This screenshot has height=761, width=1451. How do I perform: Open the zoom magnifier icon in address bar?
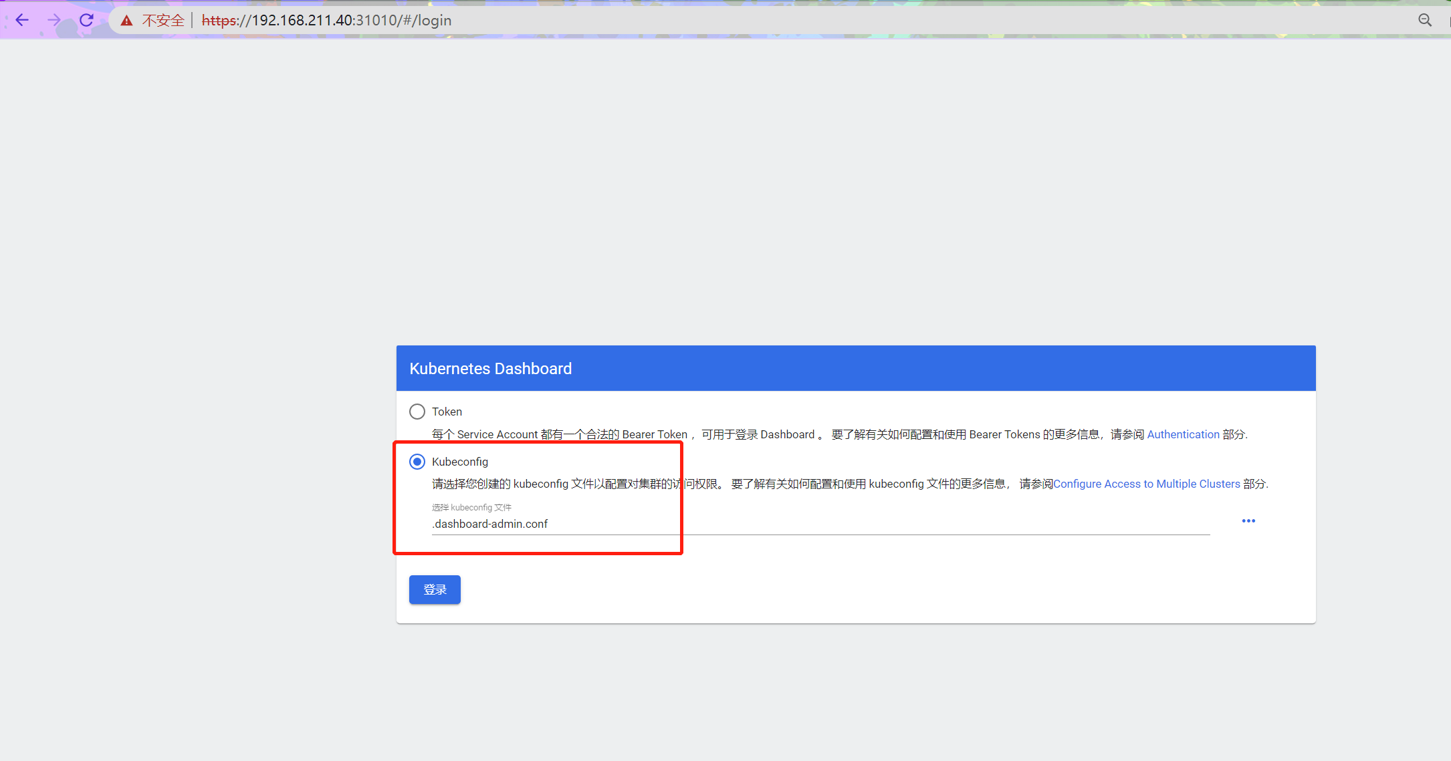1425,20
